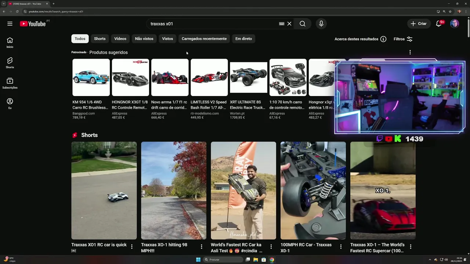
Task: Open the LIMITLESS V2 Speed Bash Roller product
Action: coord(209,89)
